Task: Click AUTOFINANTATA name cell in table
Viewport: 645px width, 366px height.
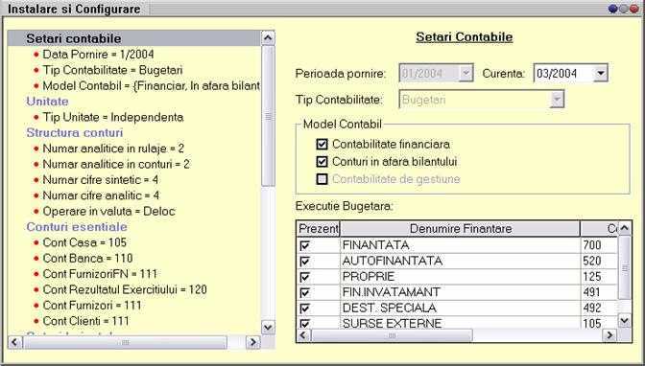Action: (461, 261)
